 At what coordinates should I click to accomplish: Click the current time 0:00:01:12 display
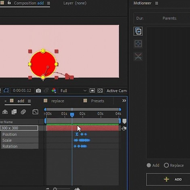click(x=22, y=91)
